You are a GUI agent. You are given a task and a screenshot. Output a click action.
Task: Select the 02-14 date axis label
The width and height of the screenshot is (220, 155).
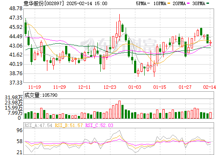coord(209,87)
